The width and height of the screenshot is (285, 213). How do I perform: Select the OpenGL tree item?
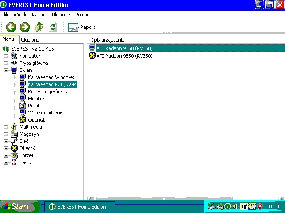[x=37, y=120]
